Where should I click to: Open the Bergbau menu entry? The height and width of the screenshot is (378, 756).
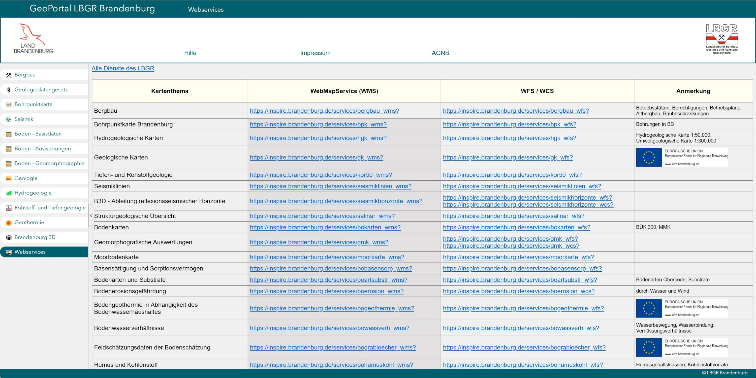click(x=44, y=75)
